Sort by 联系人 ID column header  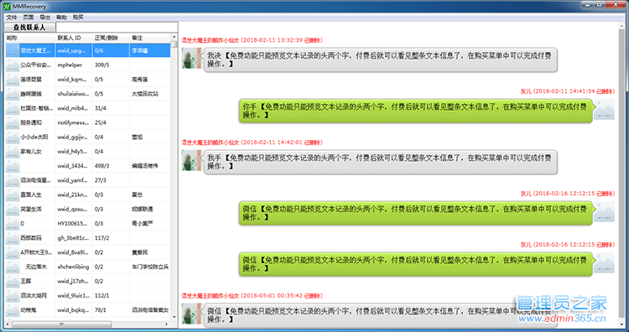pyautogui.click(x=74, y=38)
